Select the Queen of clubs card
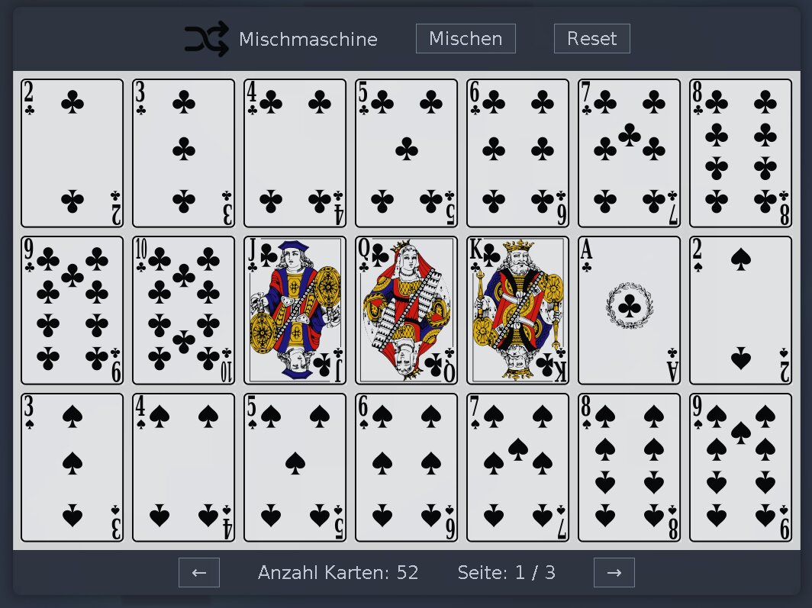 coord(407,310)
